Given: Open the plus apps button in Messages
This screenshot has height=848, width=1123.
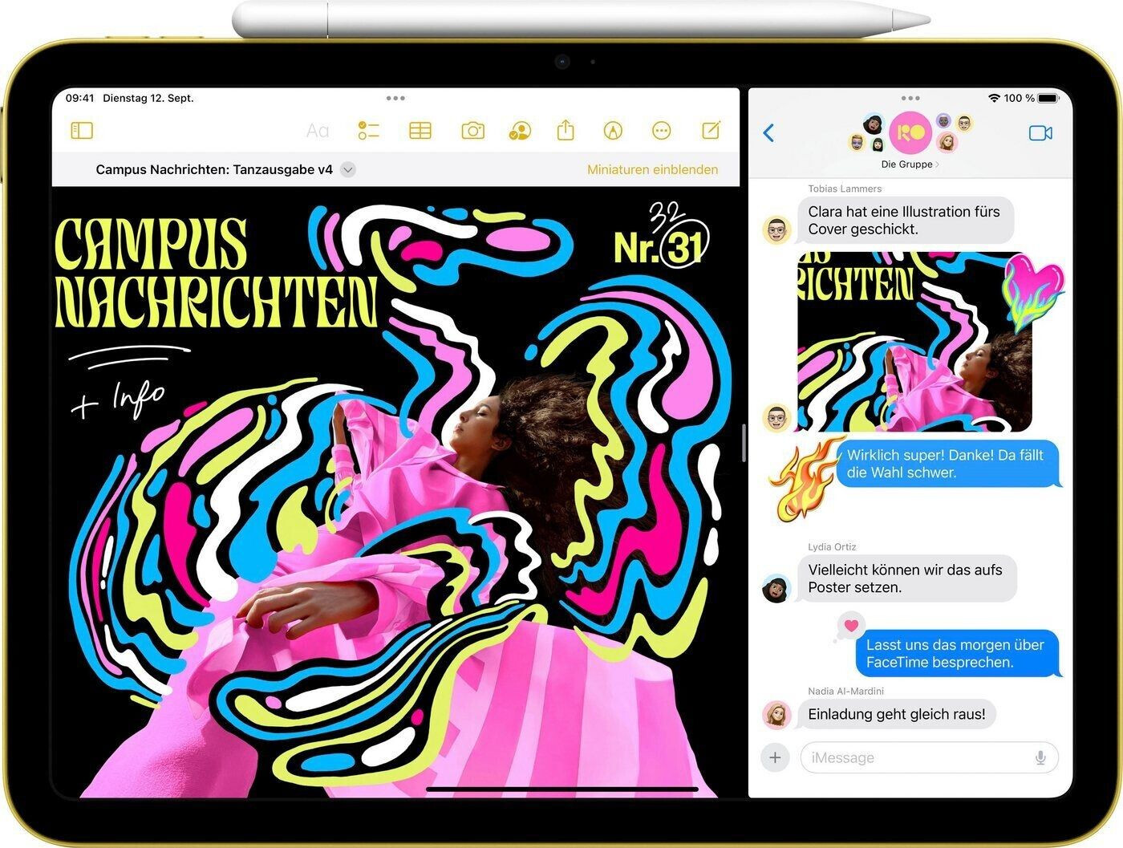Looking at the screenshot, I should 775,757.
